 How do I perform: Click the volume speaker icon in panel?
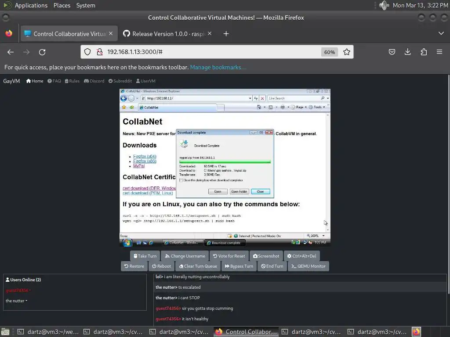384,5
